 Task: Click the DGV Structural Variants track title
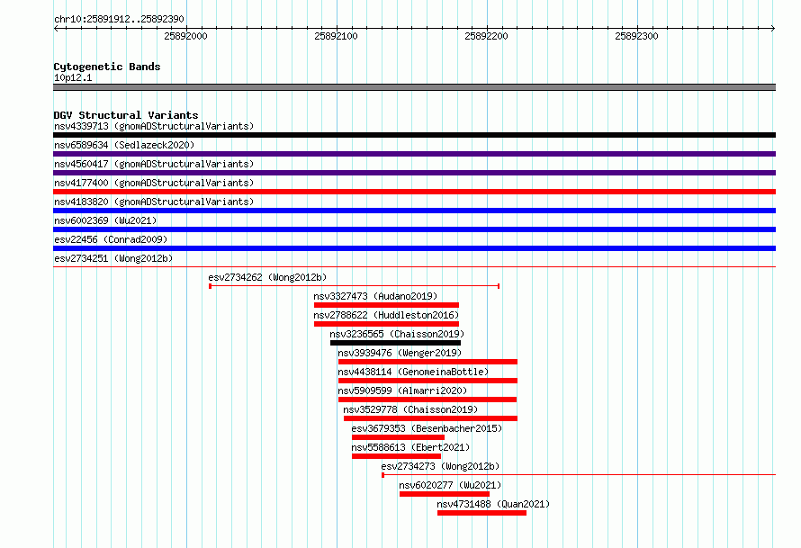pos(126,115)
